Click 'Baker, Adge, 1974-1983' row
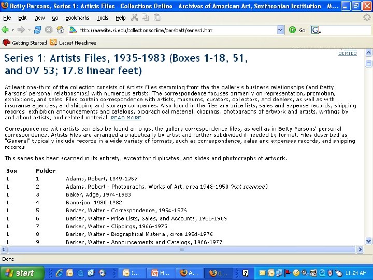The width and height of the screenshot is (373, 280). coord(98,195)
